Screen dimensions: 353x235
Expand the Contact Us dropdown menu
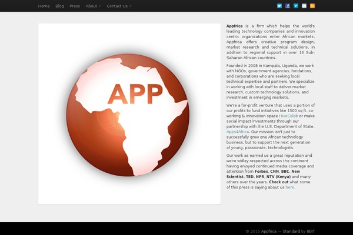coord(119,6)
